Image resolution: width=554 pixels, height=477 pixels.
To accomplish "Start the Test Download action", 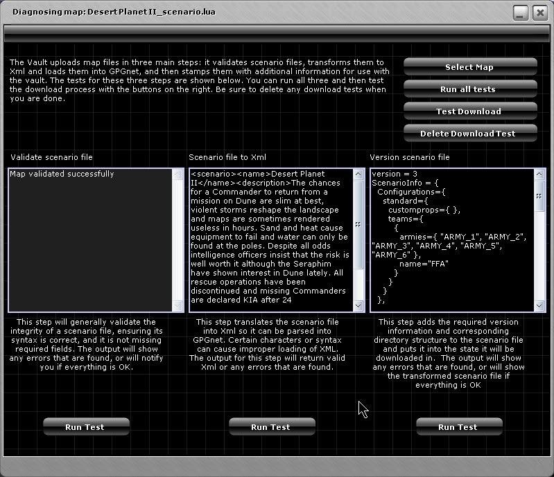I will pos(469,111).
